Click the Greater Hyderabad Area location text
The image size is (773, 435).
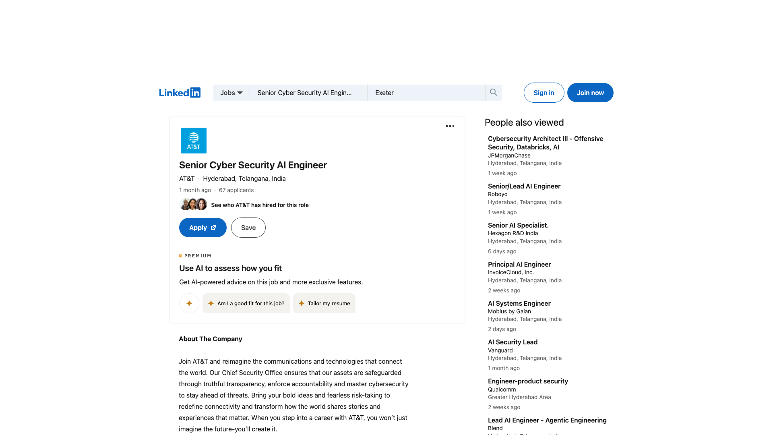tap(519, 397)
